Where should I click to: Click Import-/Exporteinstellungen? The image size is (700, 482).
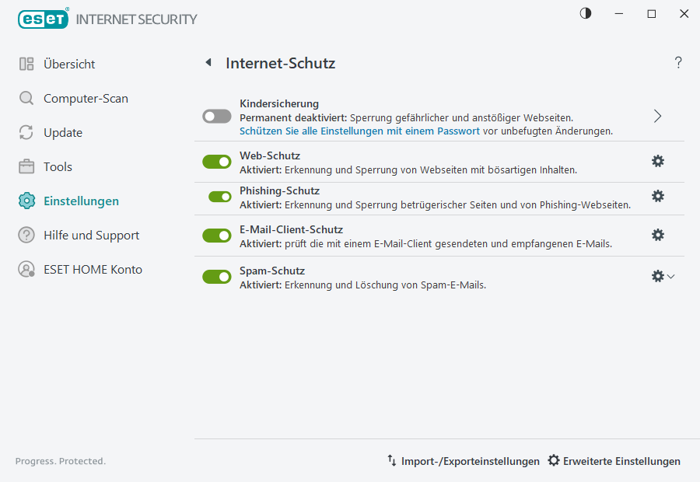[464, 461]
